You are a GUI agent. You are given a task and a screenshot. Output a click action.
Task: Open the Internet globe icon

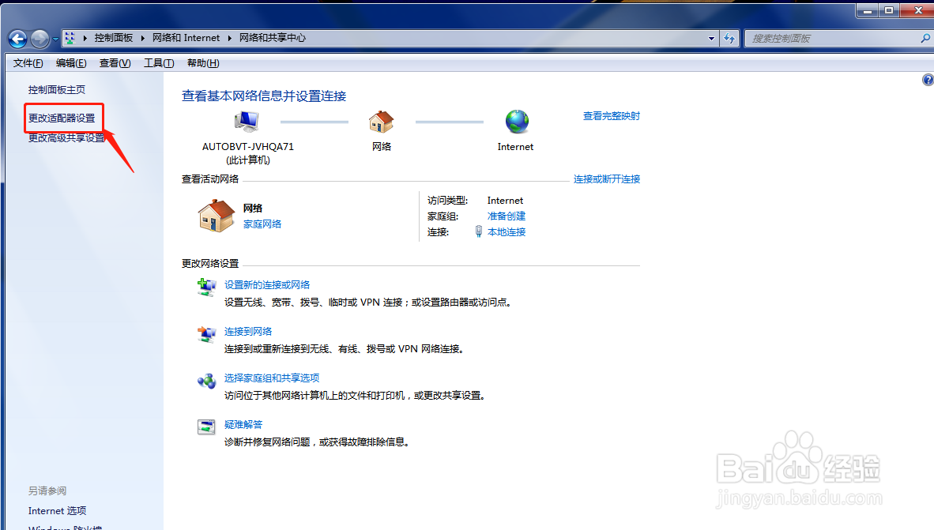(x=516, y=121)
